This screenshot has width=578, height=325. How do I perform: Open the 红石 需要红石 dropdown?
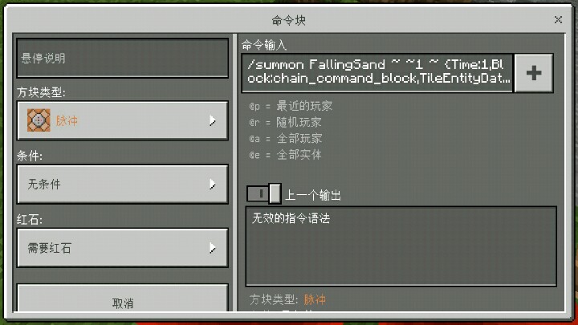click(x=122, y=248)
